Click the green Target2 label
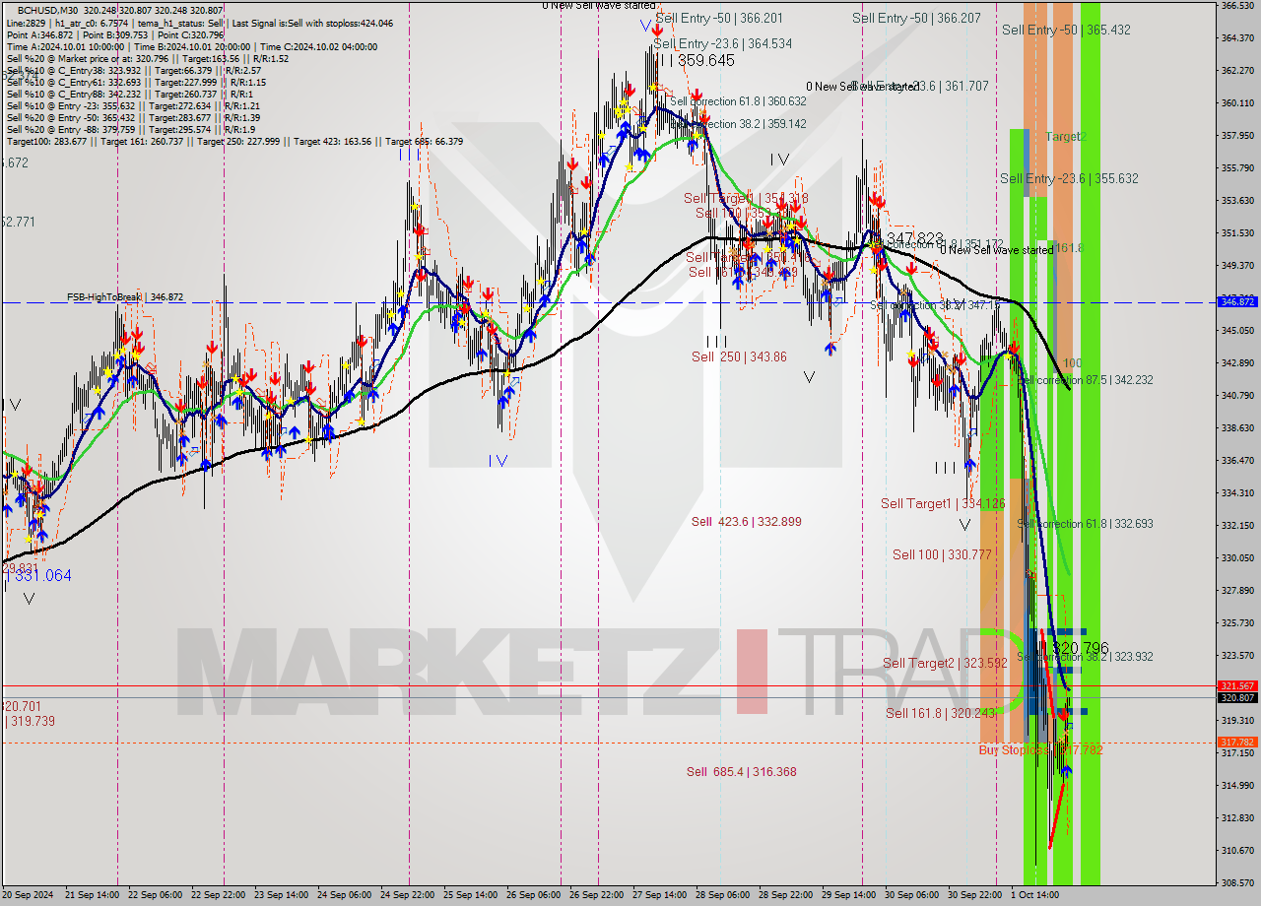The width and height of the screenshot is (1261, 906). click(1066, 136)
